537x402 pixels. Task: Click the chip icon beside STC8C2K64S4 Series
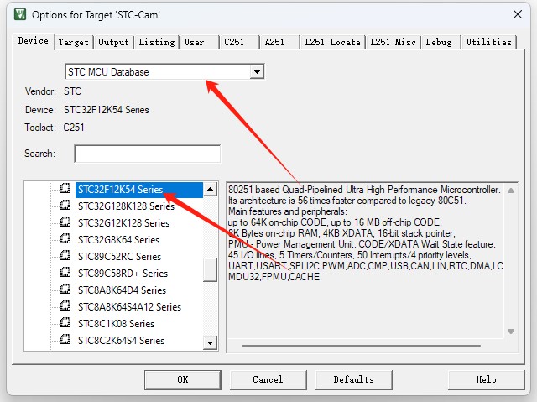coord(65,339)
